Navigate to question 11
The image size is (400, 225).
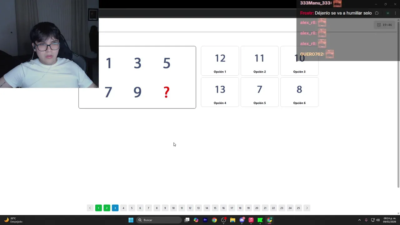pos(182,208)
